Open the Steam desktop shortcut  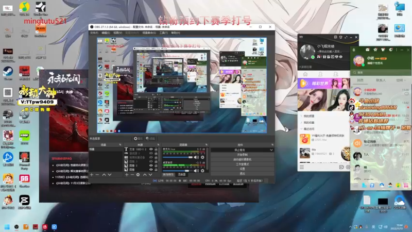pos(8,73)
